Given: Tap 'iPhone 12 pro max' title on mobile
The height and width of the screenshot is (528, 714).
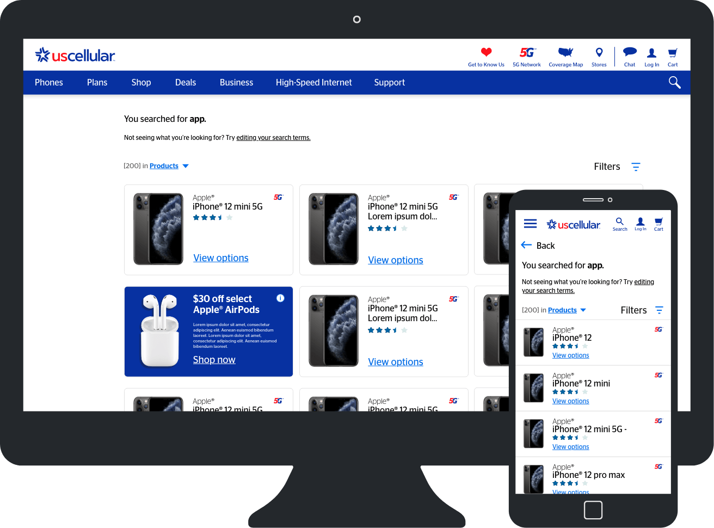Looking at the screenshot, I should [x=588, y=475].
